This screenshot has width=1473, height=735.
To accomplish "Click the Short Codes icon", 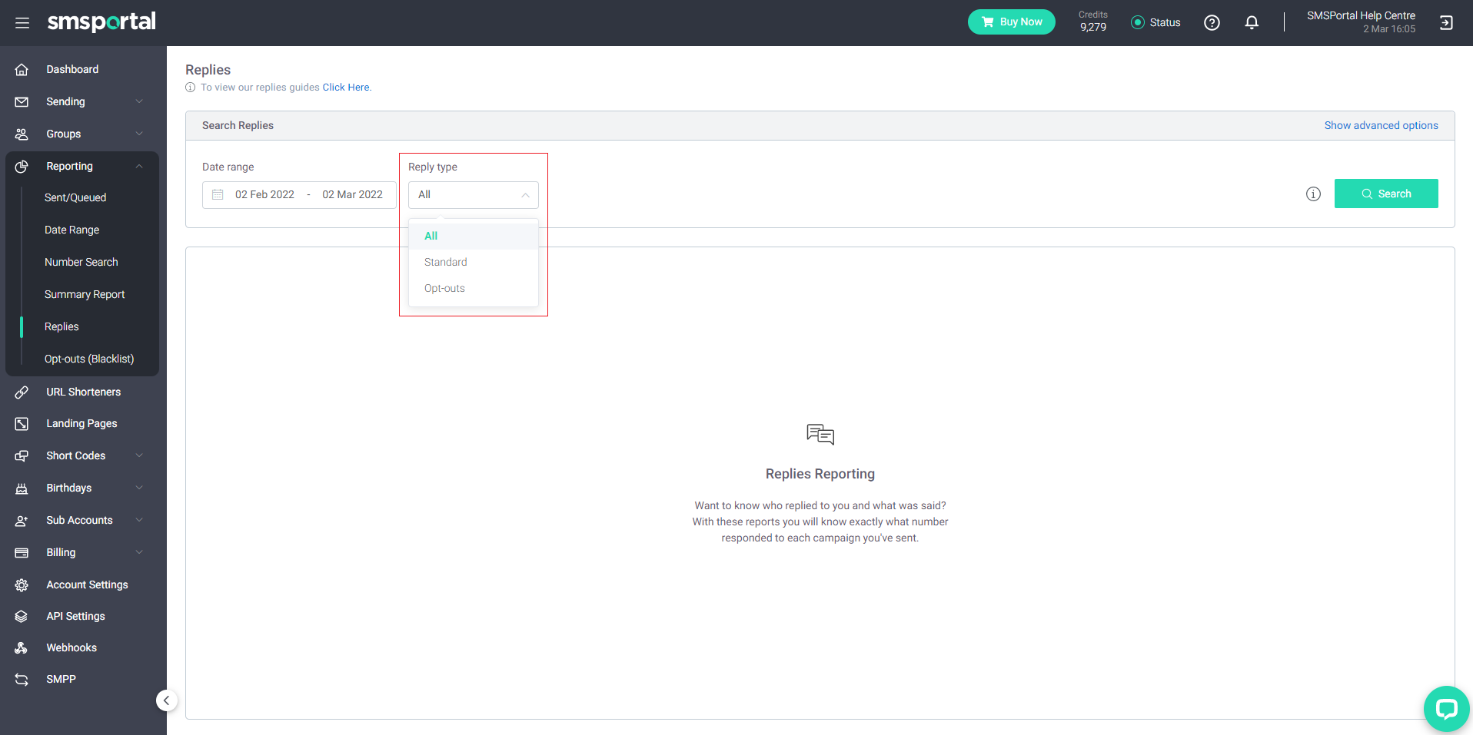I will coord(22,455).
